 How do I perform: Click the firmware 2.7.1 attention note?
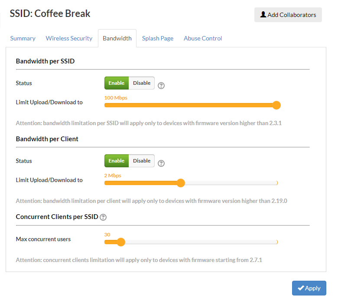(x=139, y=260)
